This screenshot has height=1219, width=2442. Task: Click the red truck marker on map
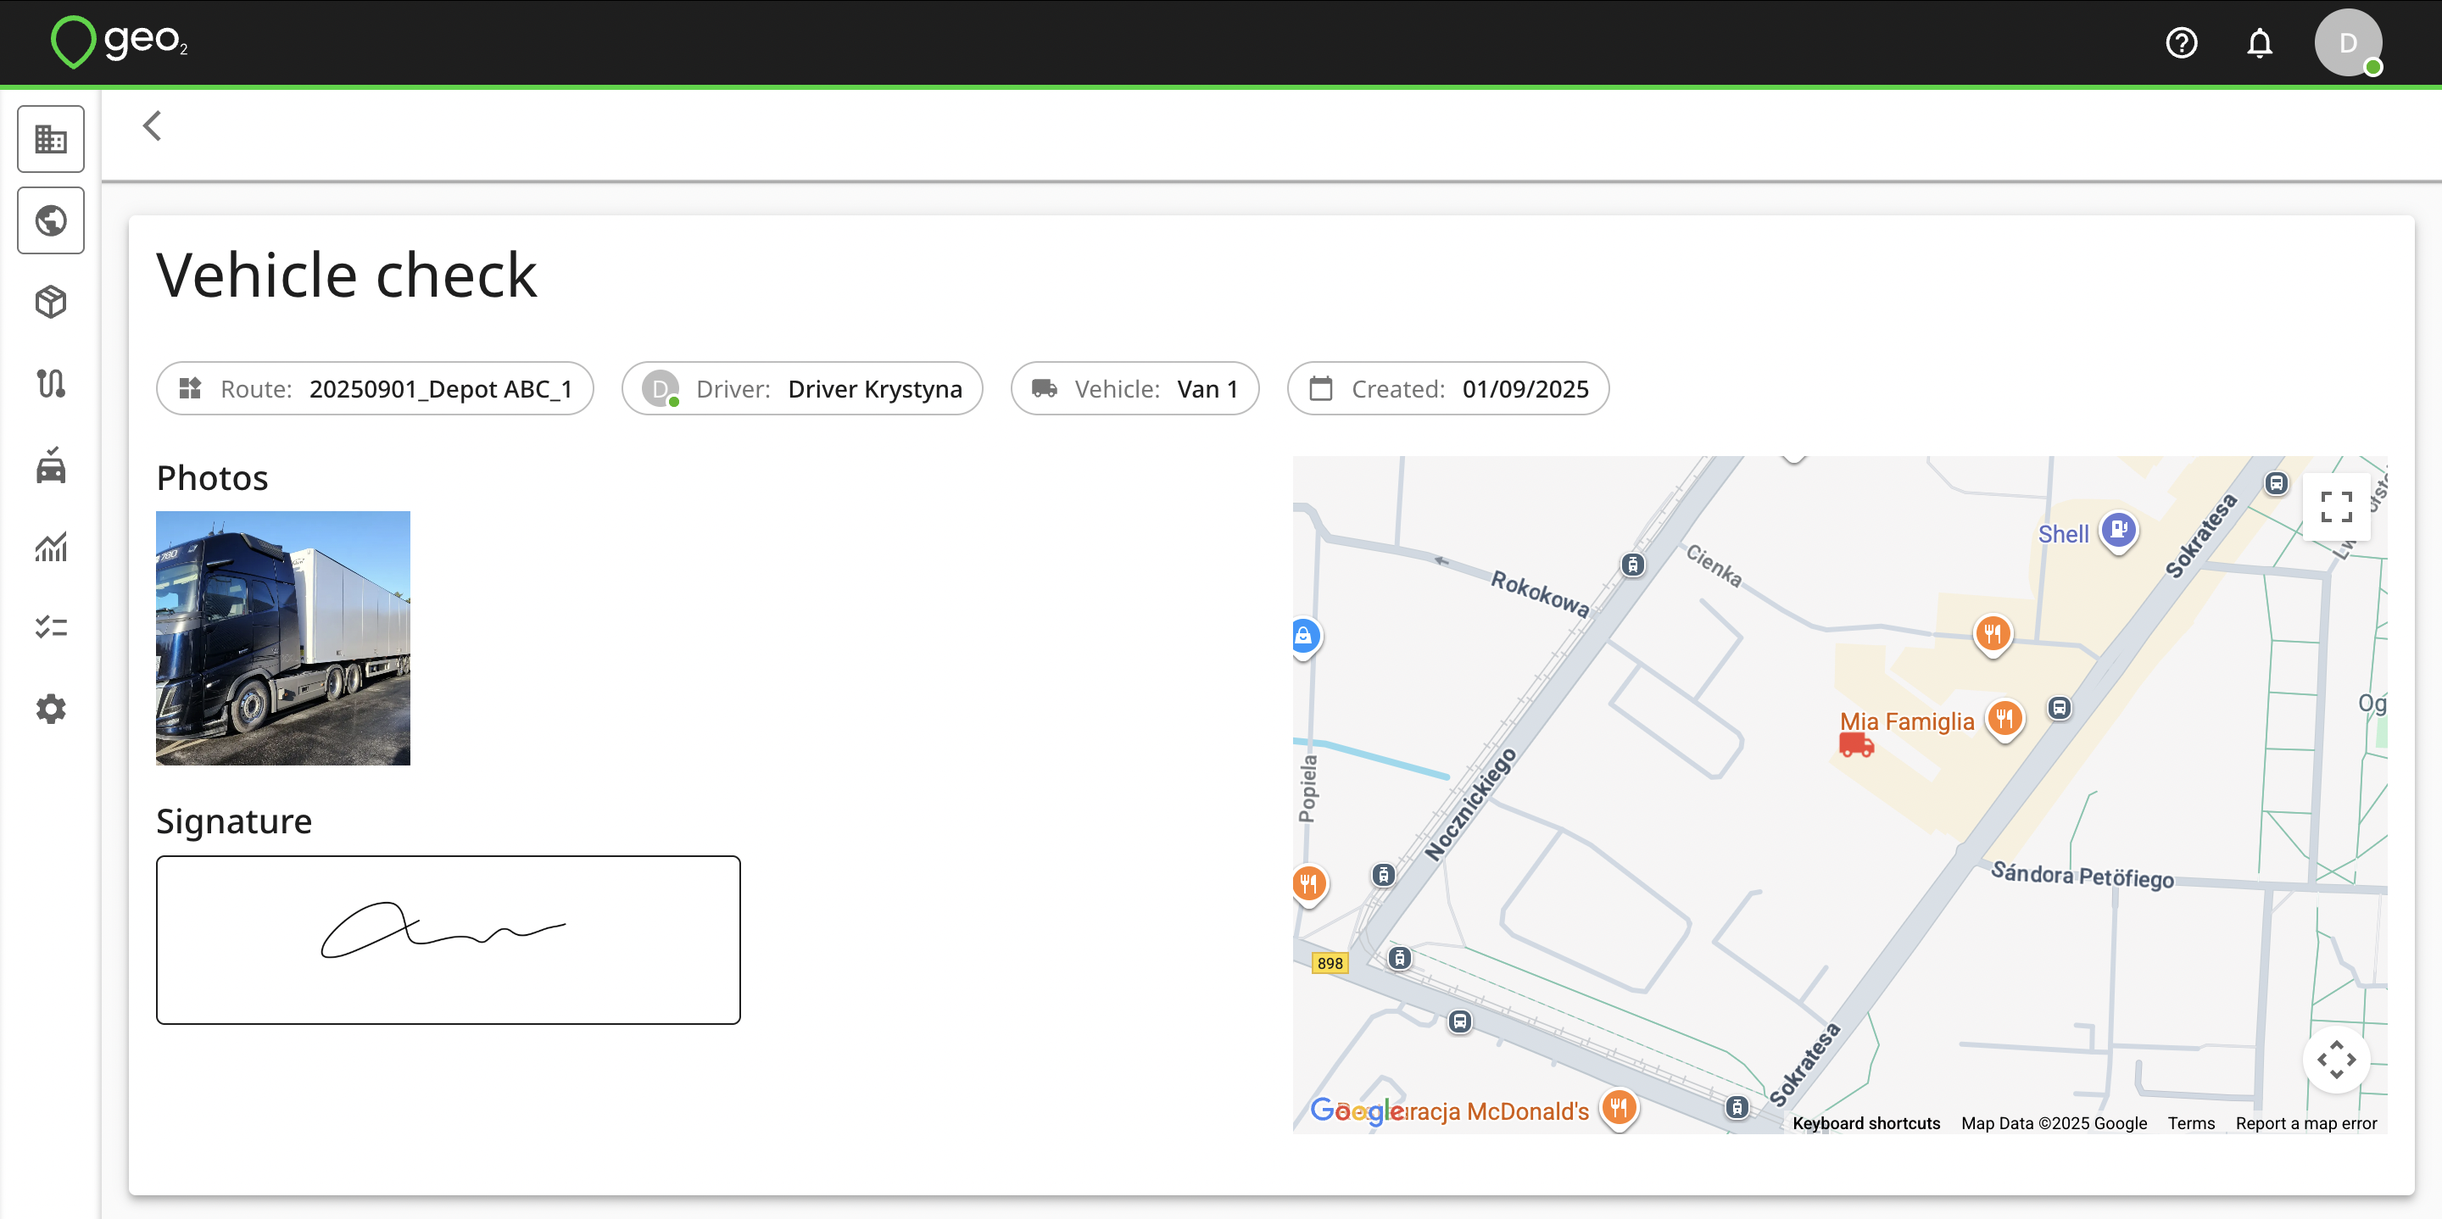1856,746
